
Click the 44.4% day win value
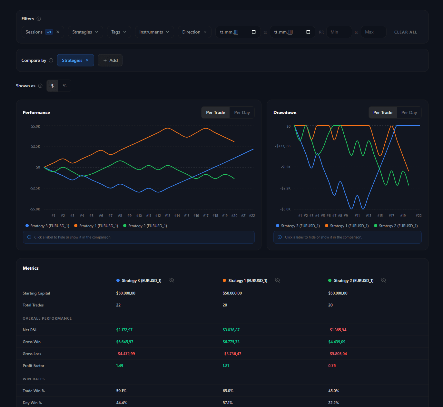(x=122, y=403)
